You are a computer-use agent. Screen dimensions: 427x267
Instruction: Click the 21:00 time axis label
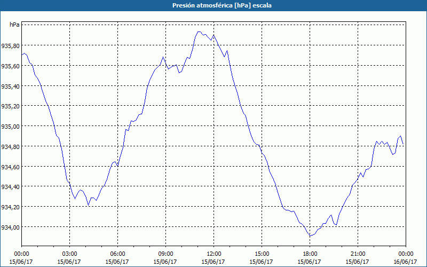point(358,254)
